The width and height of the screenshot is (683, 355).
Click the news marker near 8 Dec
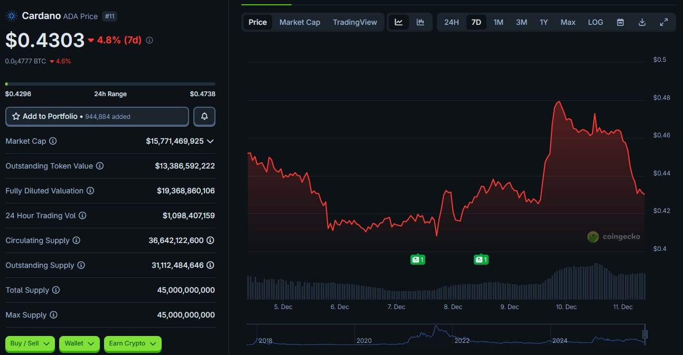481,259
